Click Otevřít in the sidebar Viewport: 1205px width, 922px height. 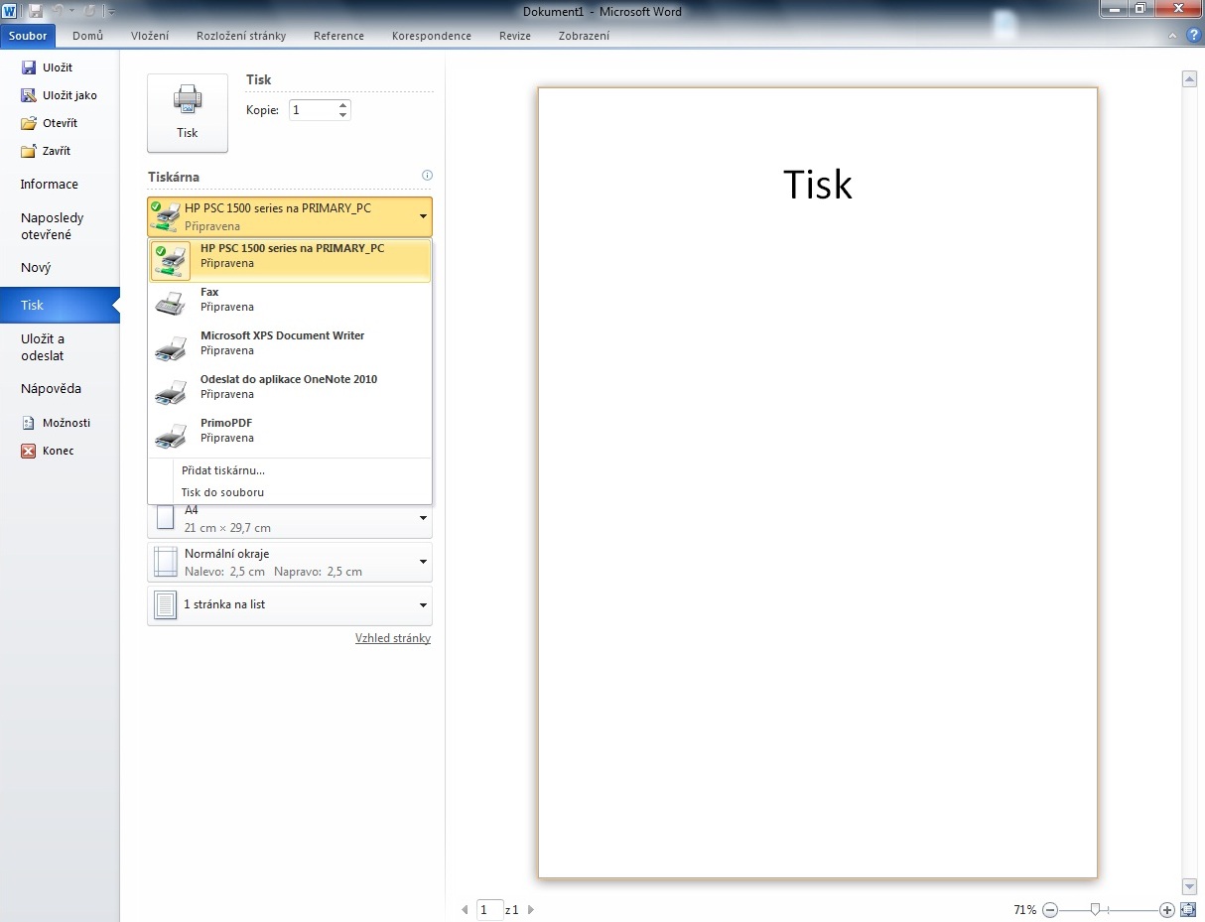49,123
